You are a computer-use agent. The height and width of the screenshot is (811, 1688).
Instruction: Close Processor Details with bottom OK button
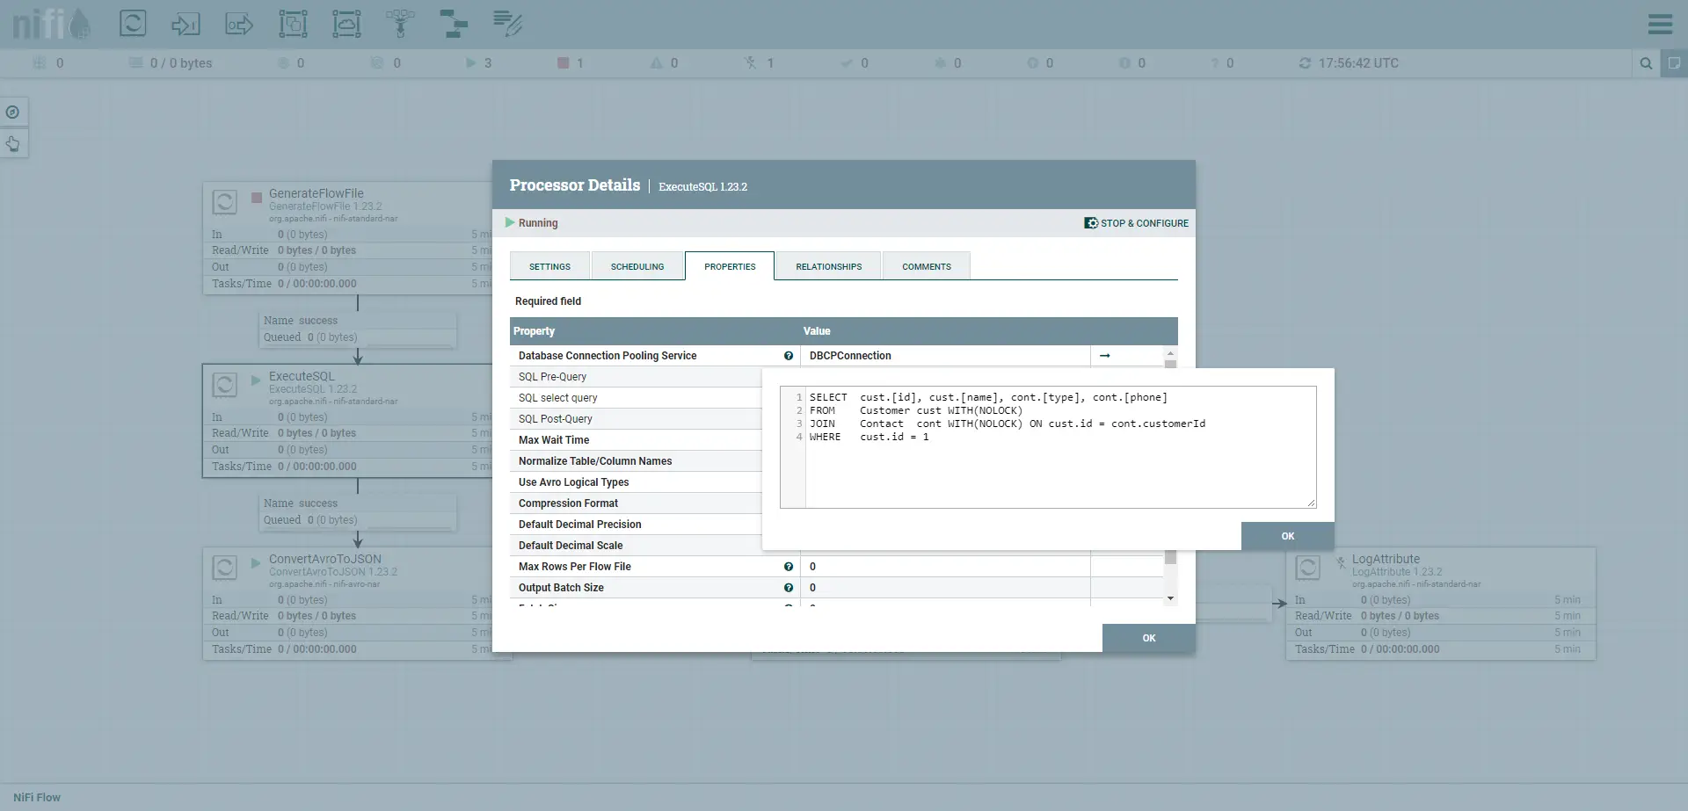click(x=1148, y=638)
